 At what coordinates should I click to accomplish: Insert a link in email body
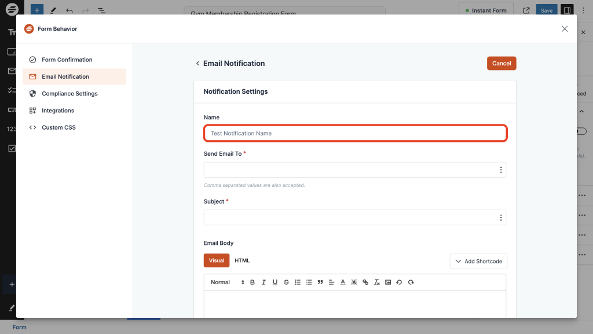pyautogui.click(x=365, y=282)
